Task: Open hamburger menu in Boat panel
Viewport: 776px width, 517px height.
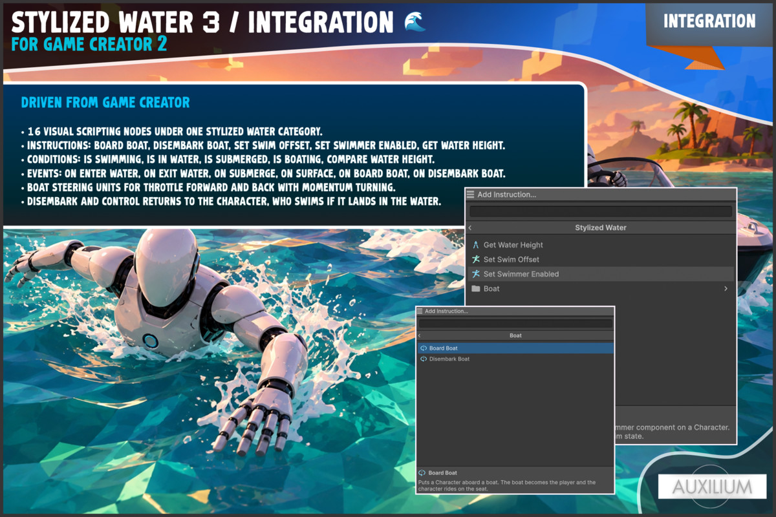Action: (x=420, y=311)
